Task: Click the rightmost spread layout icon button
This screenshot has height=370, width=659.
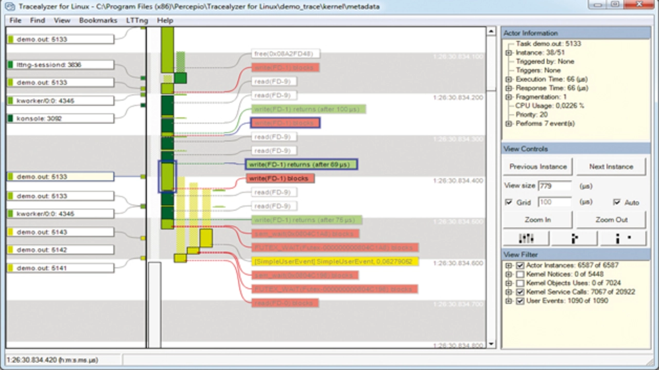Action: click(623, 238)
